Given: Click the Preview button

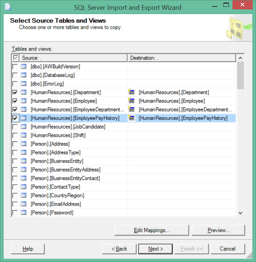Looking at the screenshot, I should pyautogui.click(x=218, y=230).
